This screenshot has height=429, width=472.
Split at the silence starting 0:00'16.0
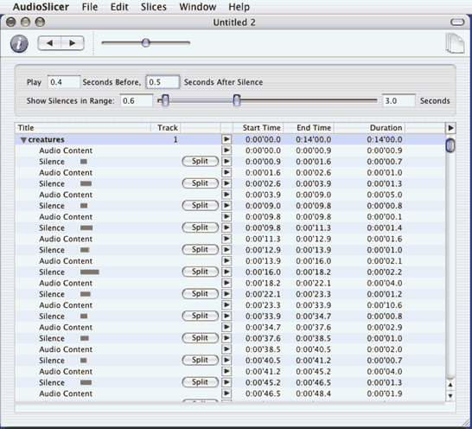(201, 272)
